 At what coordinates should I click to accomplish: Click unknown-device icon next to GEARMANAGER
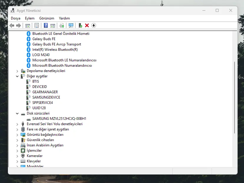point(29,92)
